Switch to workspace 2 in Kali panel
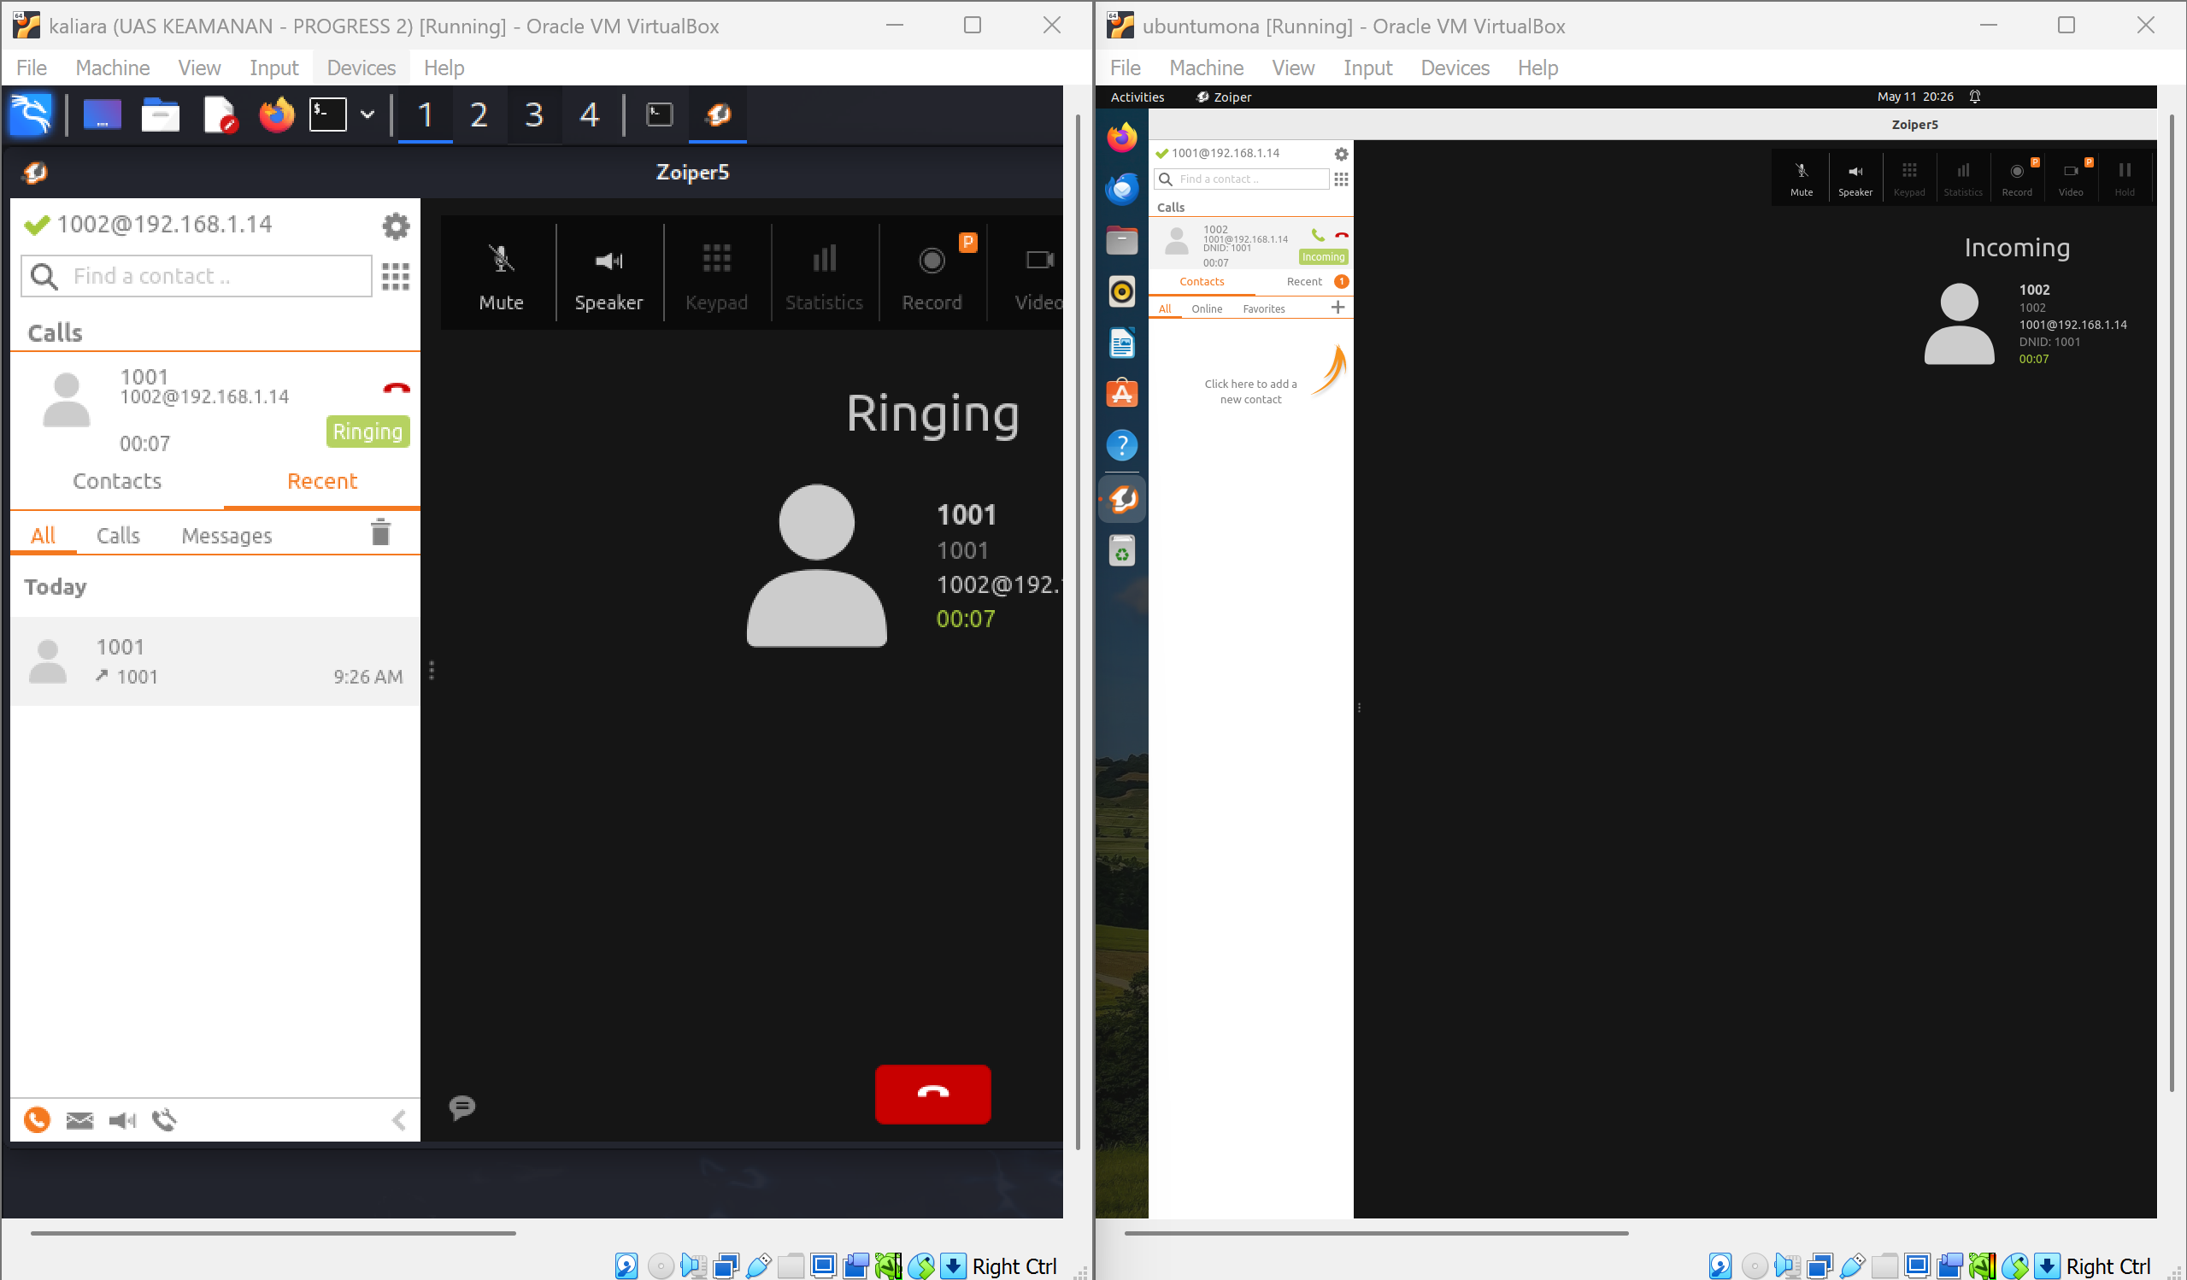 pyautogui.click(x=479, y=114)
